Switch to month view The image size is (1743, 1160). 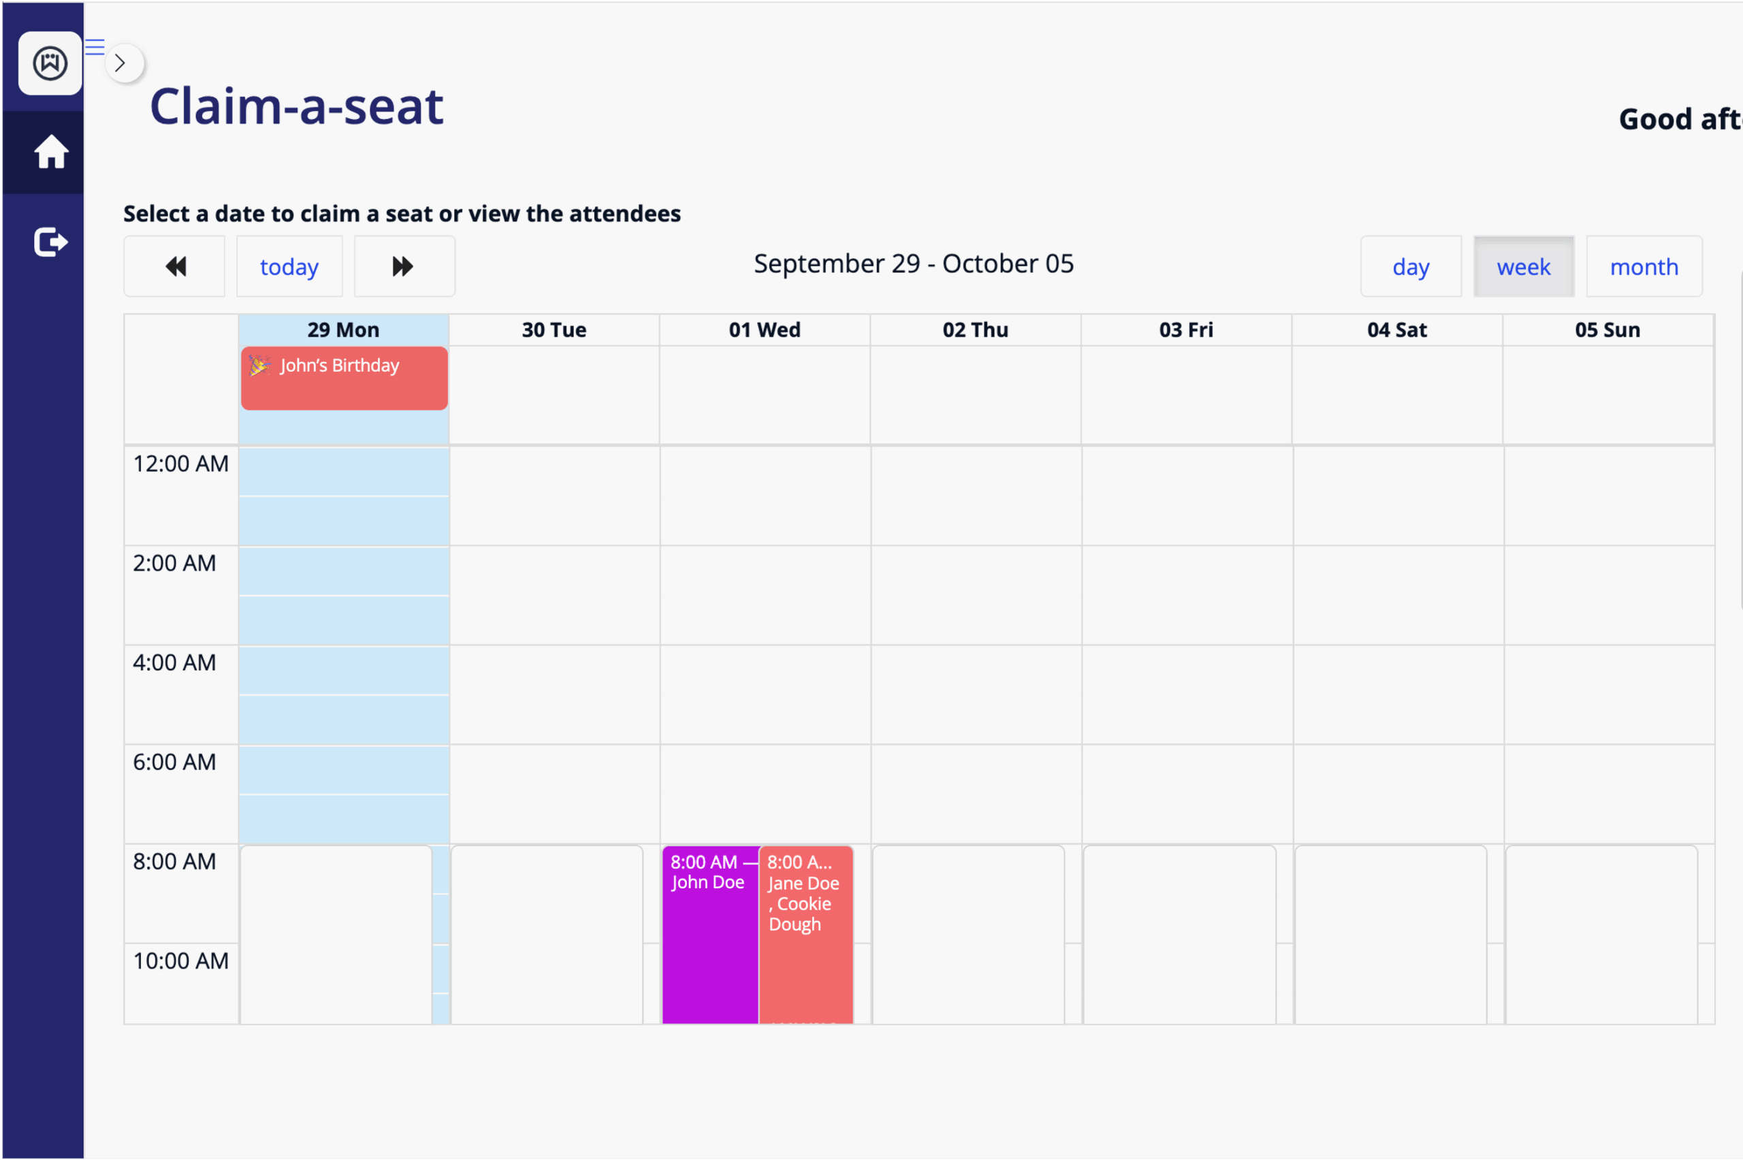(x=1644, y=266)
